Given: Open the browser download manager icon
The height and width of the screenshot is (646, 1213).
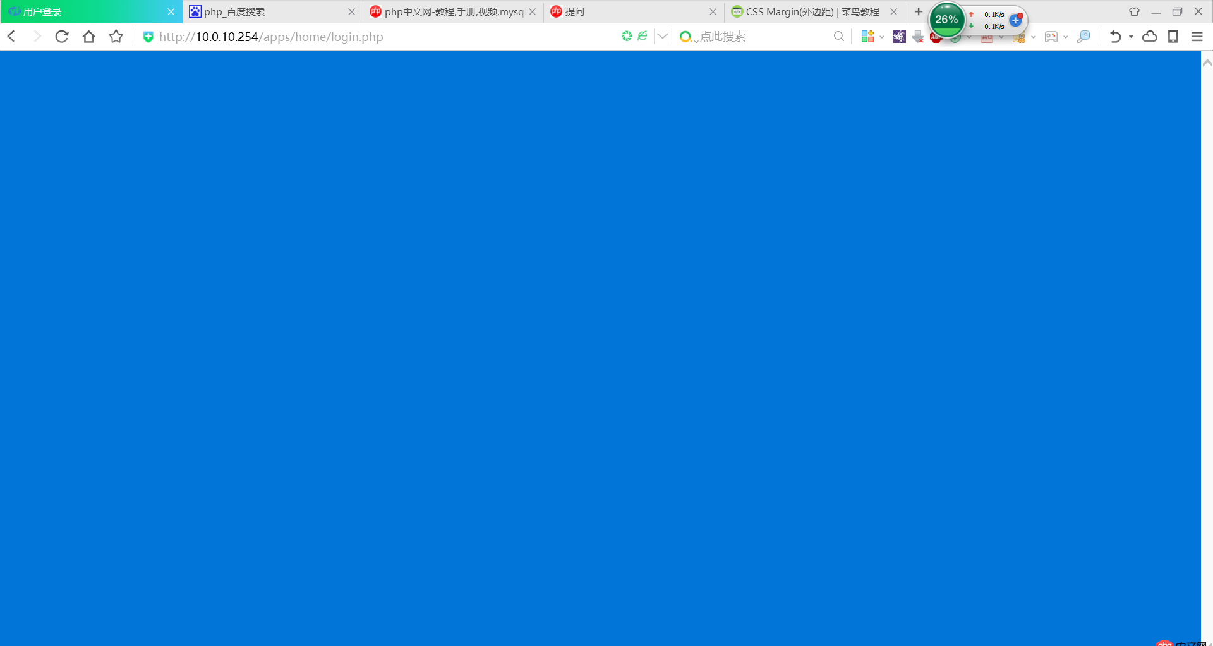Looking at the screenshot, I should (917, 37).
